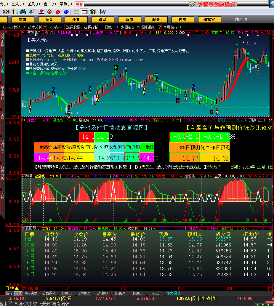Click the green down-arrow marker near 16.15 peak

240,37
